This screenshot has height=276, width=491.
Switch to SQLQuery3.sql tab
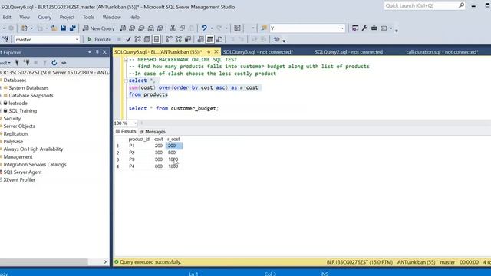tap(258, 52)
